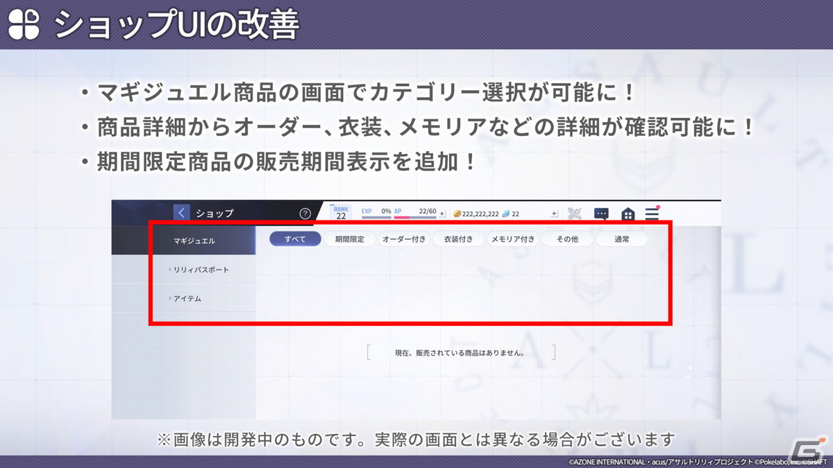Click the 222,222,222 coin amount
Viewport: 833px width, 468px height.
(480, 214)
